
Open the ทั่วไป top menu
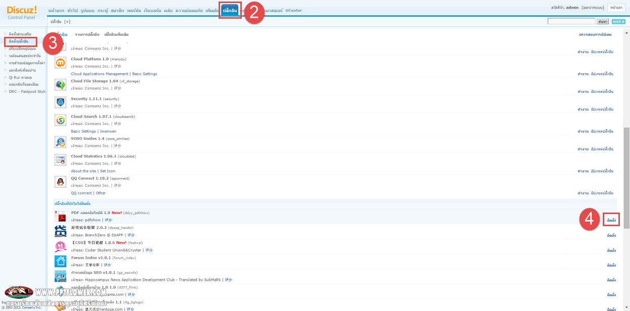click(x=72, y=10)
